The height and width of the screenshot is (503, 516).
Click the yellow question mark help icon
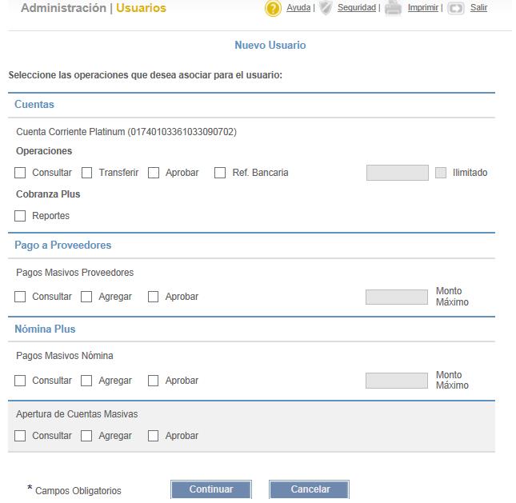click(274, 8)
